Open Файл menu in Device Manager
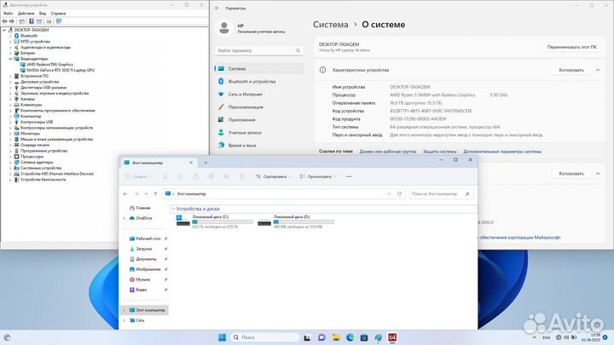The image size is (614, 345). [8, 14]
